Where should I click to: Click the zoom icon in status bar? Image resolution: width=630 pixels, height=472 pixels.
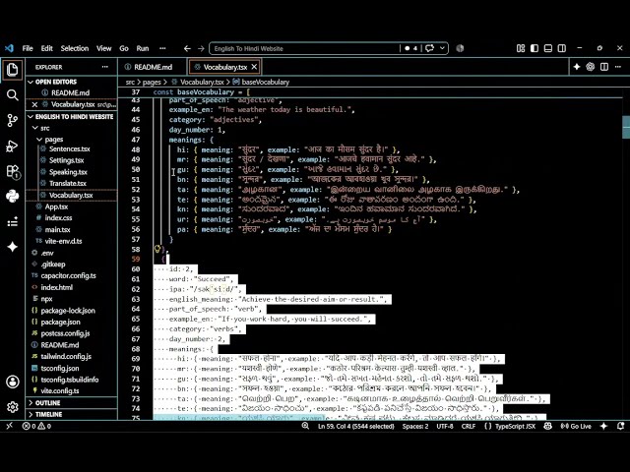(305, 426)
